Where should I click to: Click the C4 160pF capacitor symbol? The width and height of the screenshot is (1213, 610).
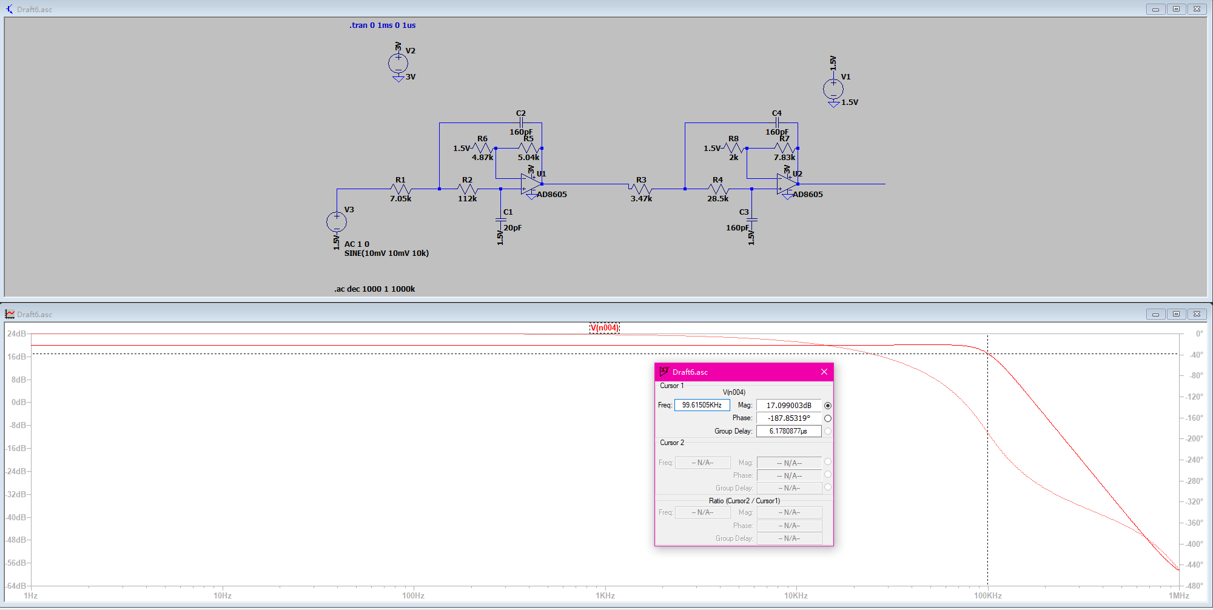coord(777,122)
